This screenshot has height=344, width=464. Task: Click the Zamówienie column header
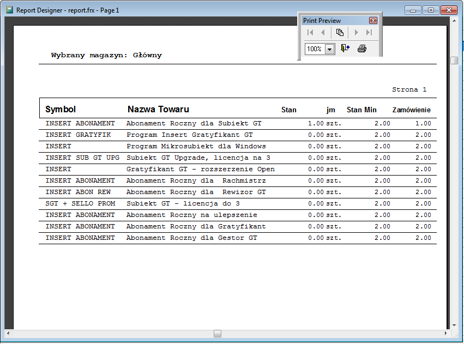tap(411, 110)
